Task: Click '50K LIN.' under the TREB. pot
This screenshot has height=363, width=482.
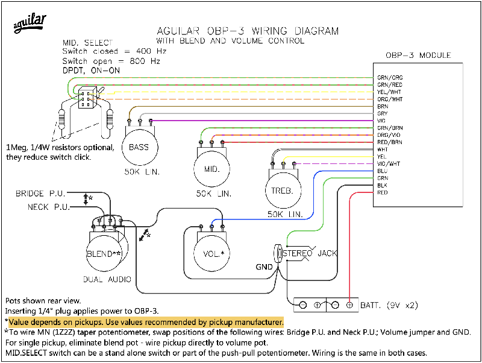Action: point(285,214)
